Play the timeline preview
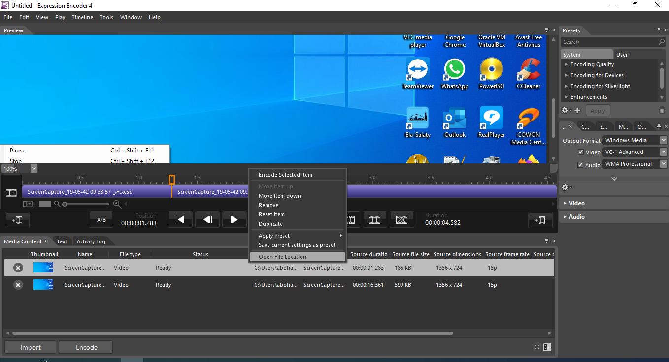This screenshot has width=669, height=362. click(x=234, y=220)
